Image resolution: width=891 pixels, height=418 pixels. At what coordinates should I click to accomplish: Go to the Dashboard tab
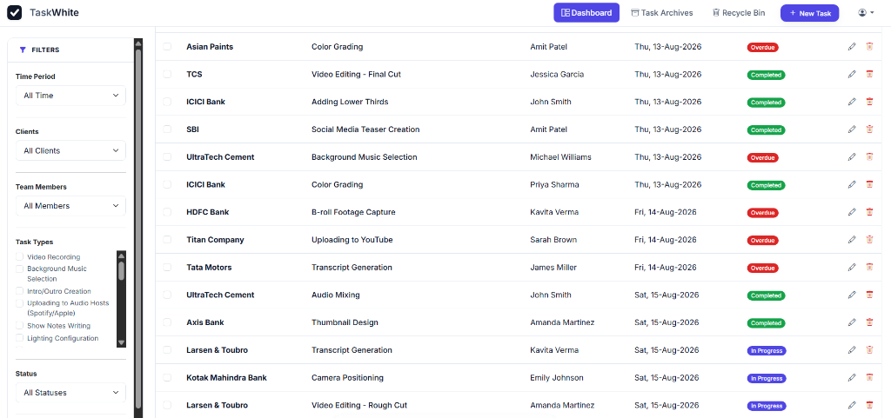pyautogui.click(x=586, y=12)
